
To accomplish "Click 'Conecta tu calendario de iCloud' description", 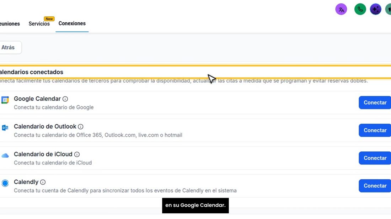I will [x=53, y=163].
